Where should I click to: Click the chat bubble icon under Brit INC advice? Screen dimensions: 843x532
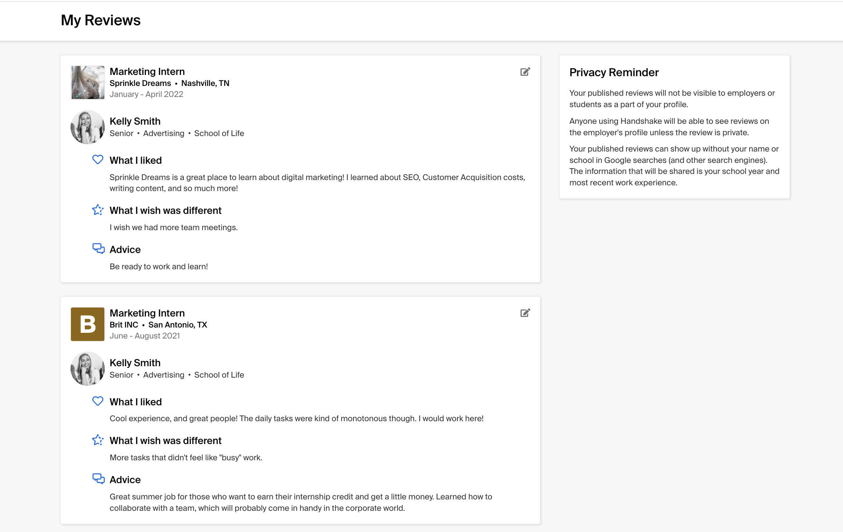point(97,479)
